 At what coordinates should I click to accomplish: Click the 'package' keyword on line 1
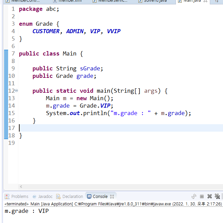31,9
